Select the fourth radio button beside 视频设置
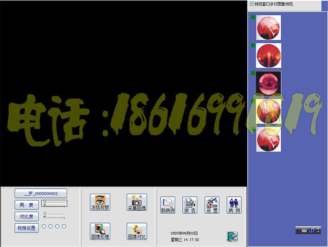328x247 pixels. pos(64,226)
